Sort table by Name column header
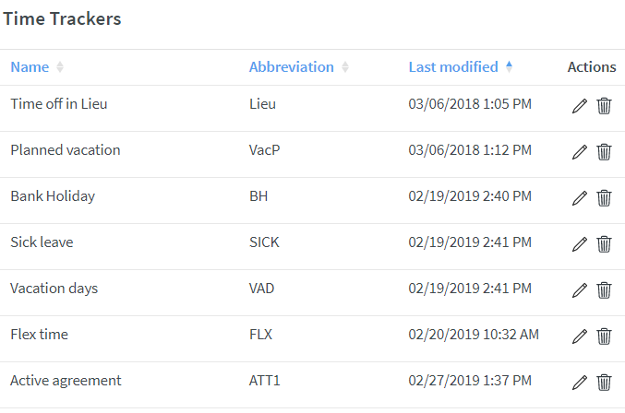625x413 pixels. click(x=30, y=67)
